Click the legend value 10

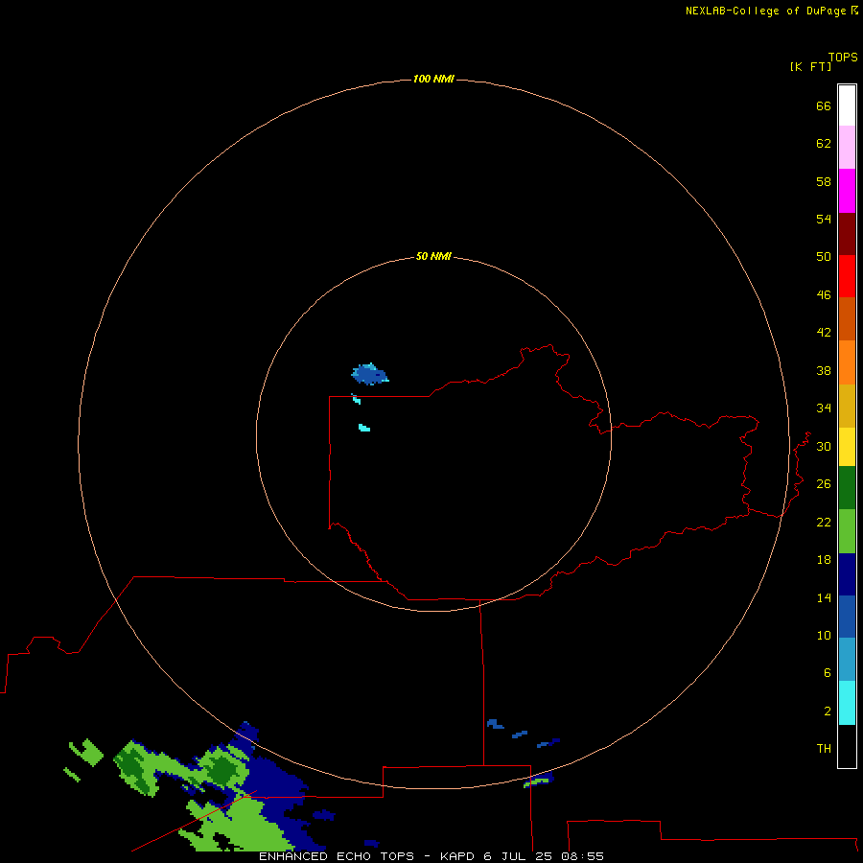pyautogui.click(x=824, y=636)
